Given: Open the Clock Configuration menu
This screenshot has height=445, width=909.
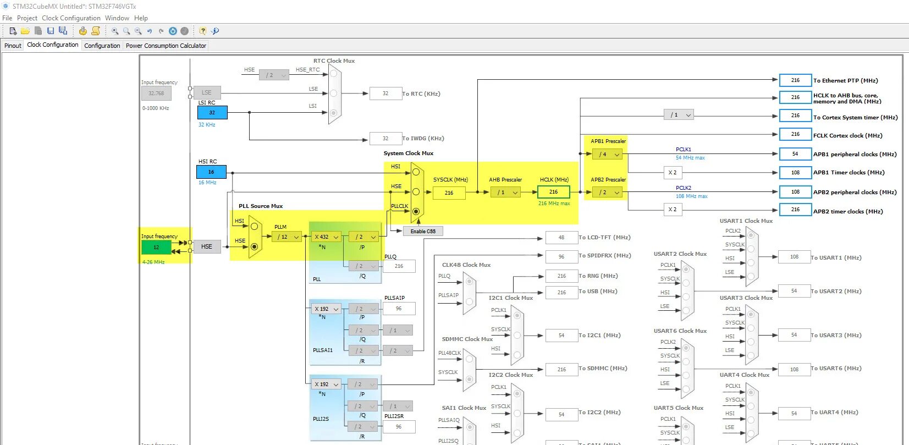Looking at the screenshot, I should pos(71,18).
